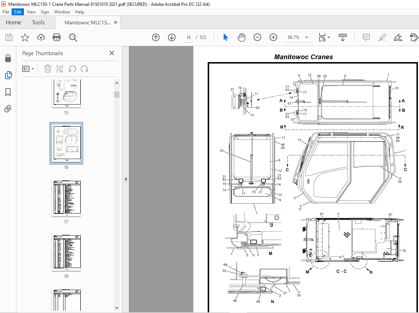Activate the hand pan tool

[x=241, y=37]
